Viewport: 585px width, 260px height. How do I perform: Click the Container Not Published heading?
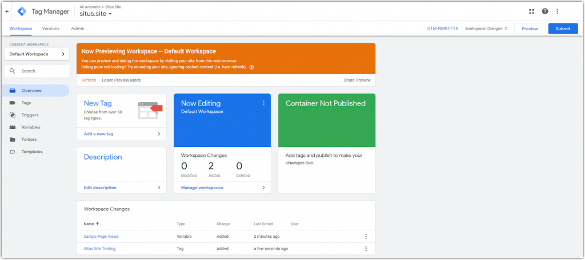[x=325, y=104]
